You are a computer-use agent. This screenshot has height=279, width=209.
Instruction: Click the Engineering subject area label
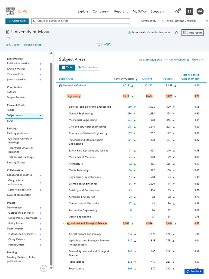pos(73,96)
